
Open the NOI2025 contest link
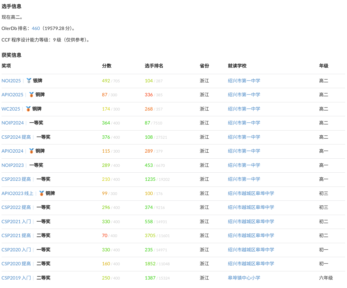point(11,81)
